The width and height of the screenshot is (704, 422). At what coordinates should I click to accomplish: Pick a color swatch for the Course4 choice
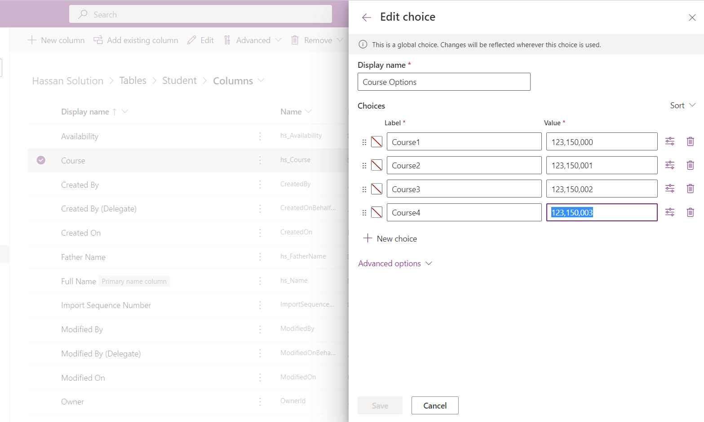[376, 212]
